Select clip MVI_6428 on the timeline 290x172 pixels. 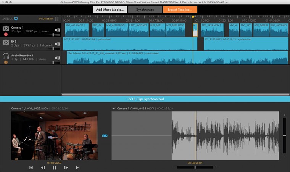[261, 30]
